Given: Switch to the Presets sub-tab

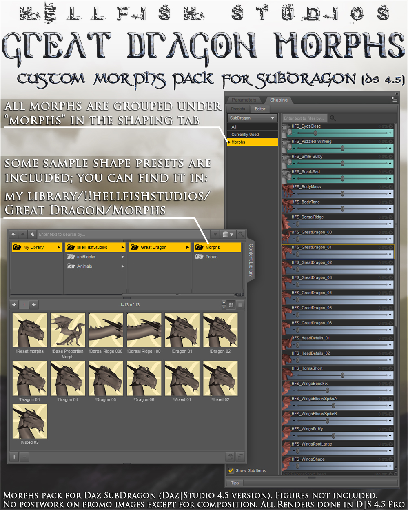Looking at the screenshot, I should [x=238, y=109].
